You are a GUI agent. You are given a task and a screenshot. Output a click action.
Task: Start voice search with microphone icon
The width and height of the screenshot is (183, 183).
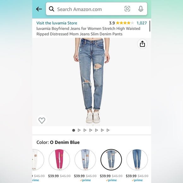(141, 9)
